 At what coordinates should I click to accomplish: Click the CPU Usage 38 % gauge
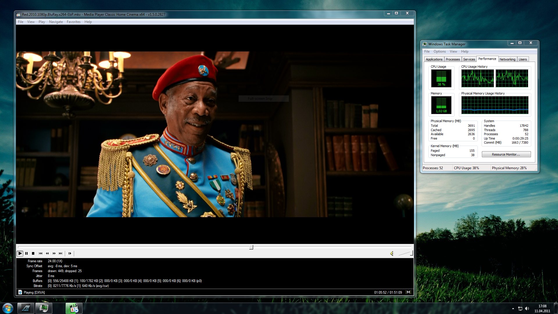tap(441, 78)
